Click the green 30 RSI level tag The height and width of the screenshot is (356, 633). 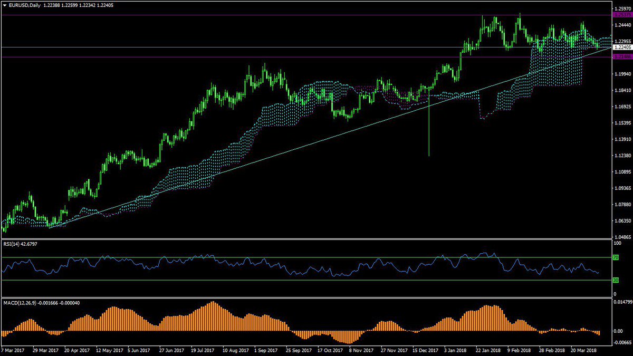pos(616,280)
